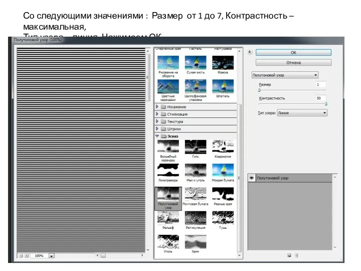Click the preview scroll left arrow

tap(97, 255)
